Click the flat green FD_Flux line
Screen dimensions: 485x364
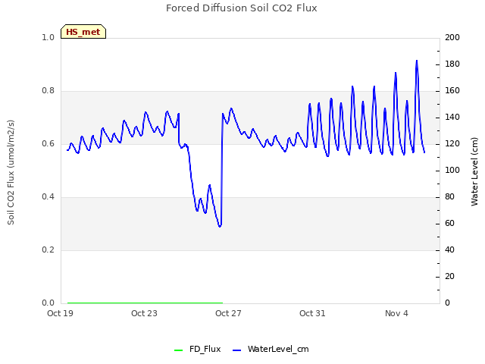point(145,303)
